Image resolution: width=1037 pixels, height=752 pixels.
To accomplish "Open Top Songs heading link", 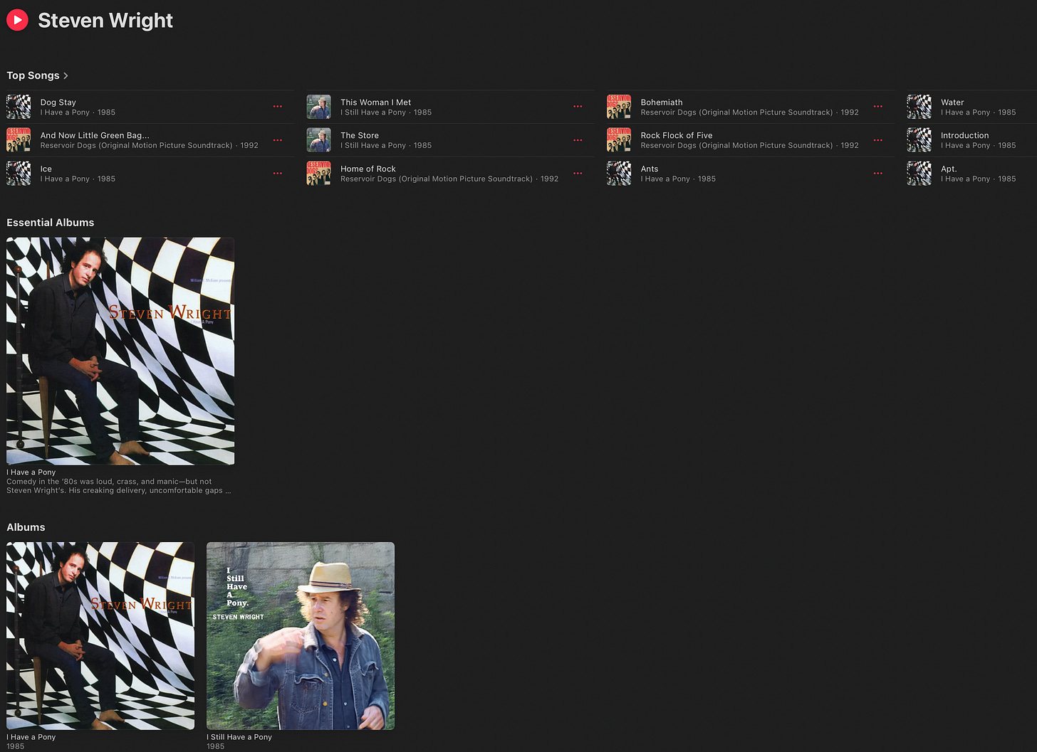I will click(33, 75).
